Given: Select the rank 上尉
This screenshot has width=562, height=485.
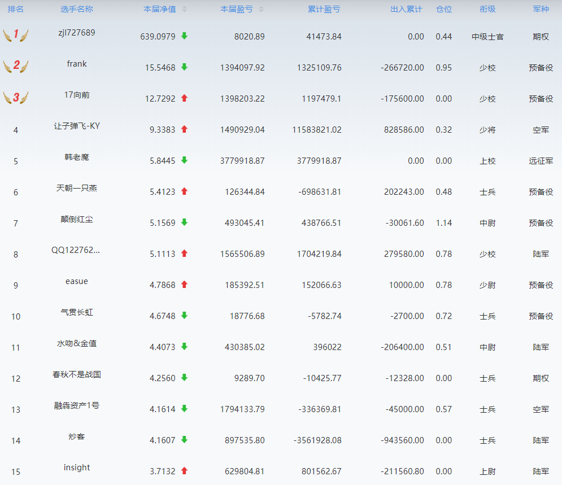Looking at the screenshot, I should (487, 471).
